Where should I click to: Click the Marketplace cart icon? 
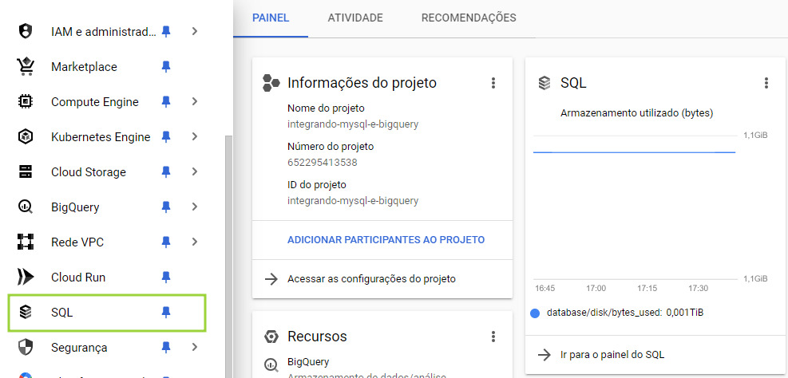(25, 67)
